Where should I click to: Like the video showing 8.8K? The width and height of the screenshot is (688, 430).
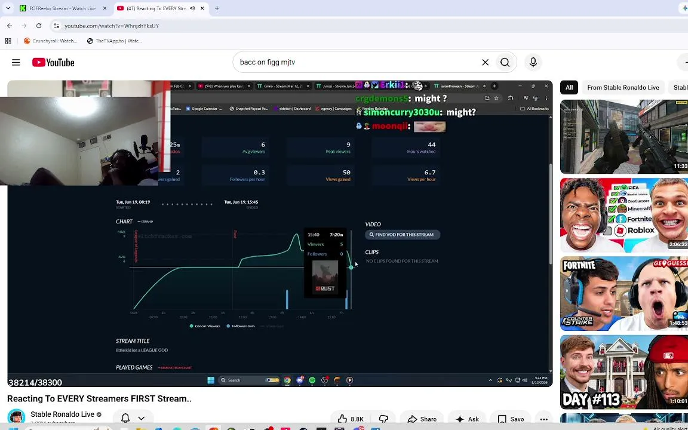[x=351, y=419]
